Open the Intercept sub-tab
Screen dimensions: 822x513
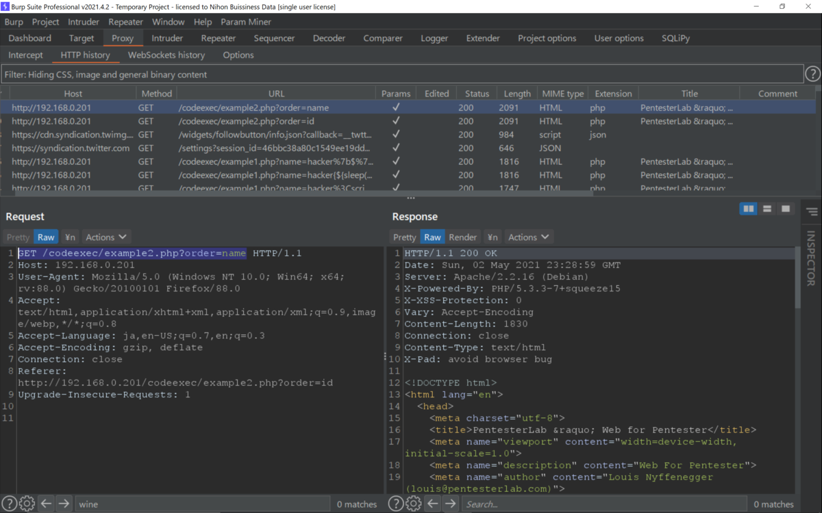point(25,55)
